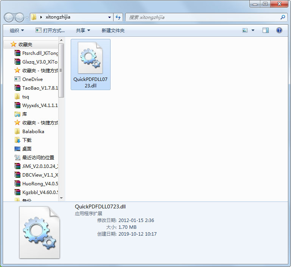Refresh the xitongzhijia folder view

(118, 17)
